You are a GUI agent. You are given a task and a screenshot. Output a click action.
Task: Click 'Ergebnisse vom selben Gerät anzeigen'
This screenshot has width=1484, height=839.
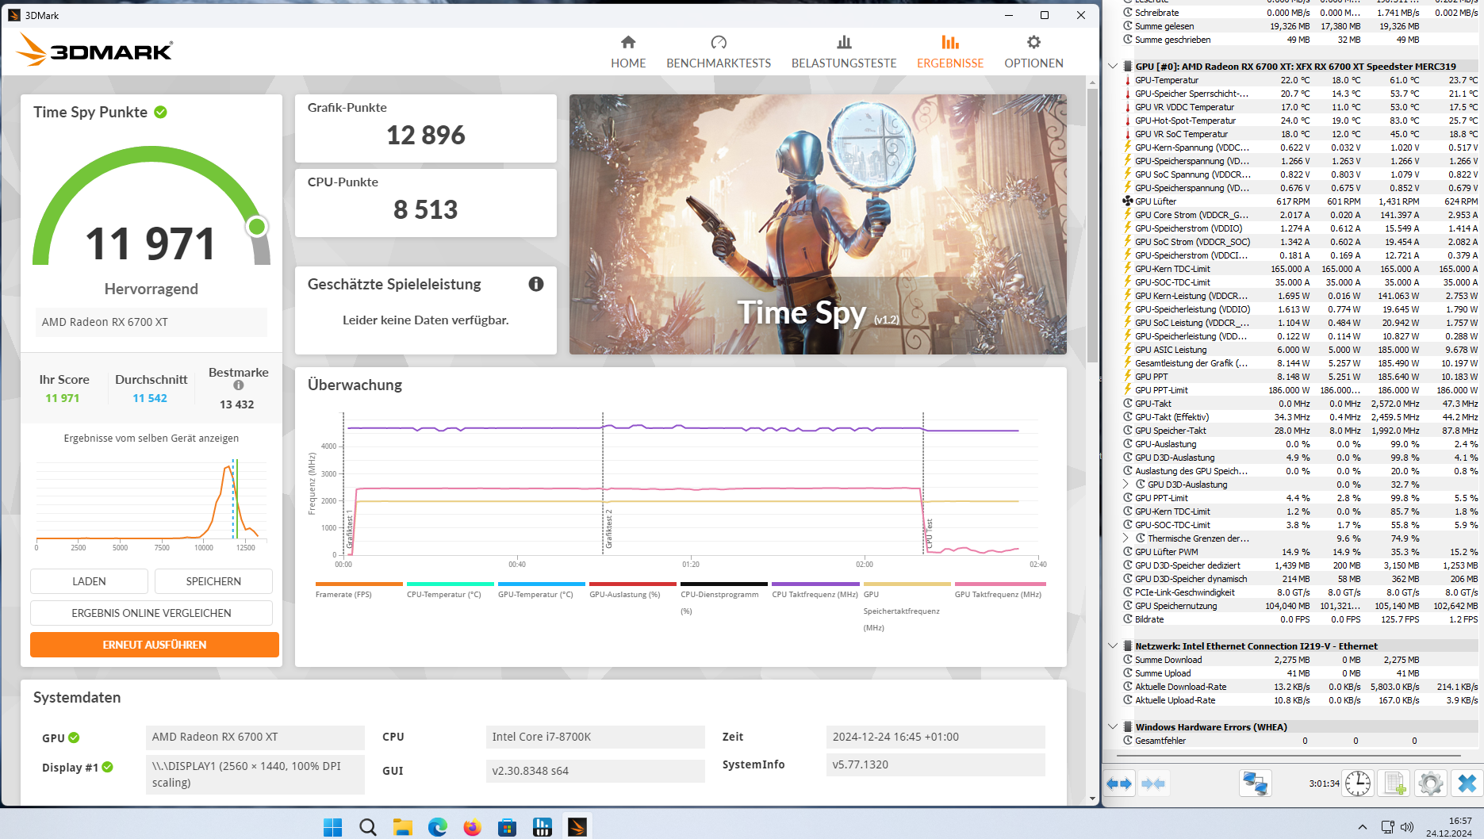[151, 439]
